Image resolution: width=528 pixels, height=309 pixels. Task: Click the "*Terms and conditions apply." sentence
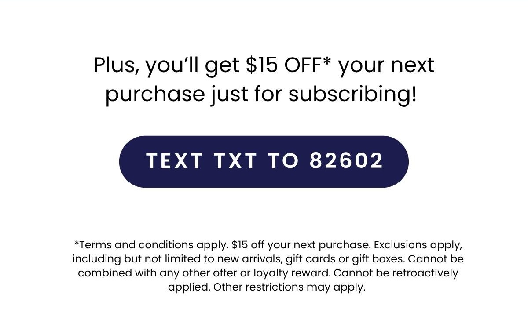[151, 244]
